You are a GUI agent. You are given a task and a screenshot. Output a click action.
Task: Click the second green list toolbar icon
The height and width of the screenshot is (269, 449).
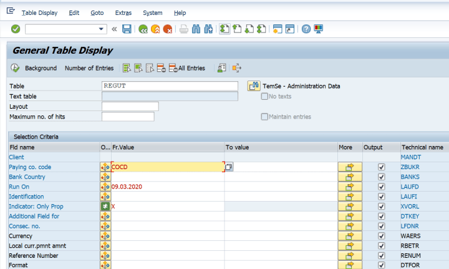pos(138,68)
